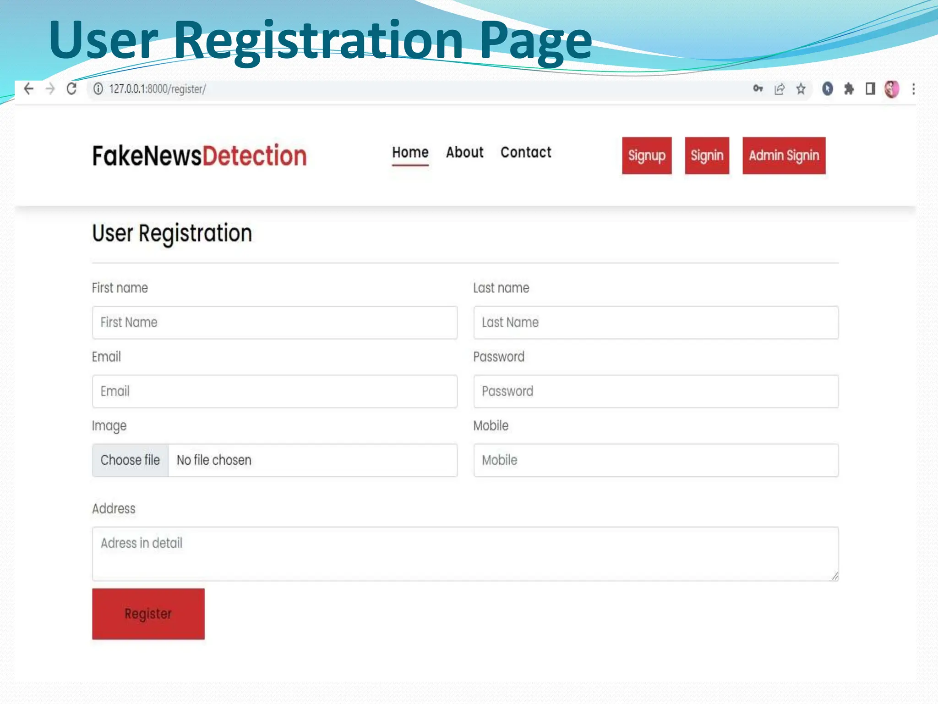Viewport: 938px width, 704px height.
Task: Open the blue circular extension icon
Action: point(828,88)
